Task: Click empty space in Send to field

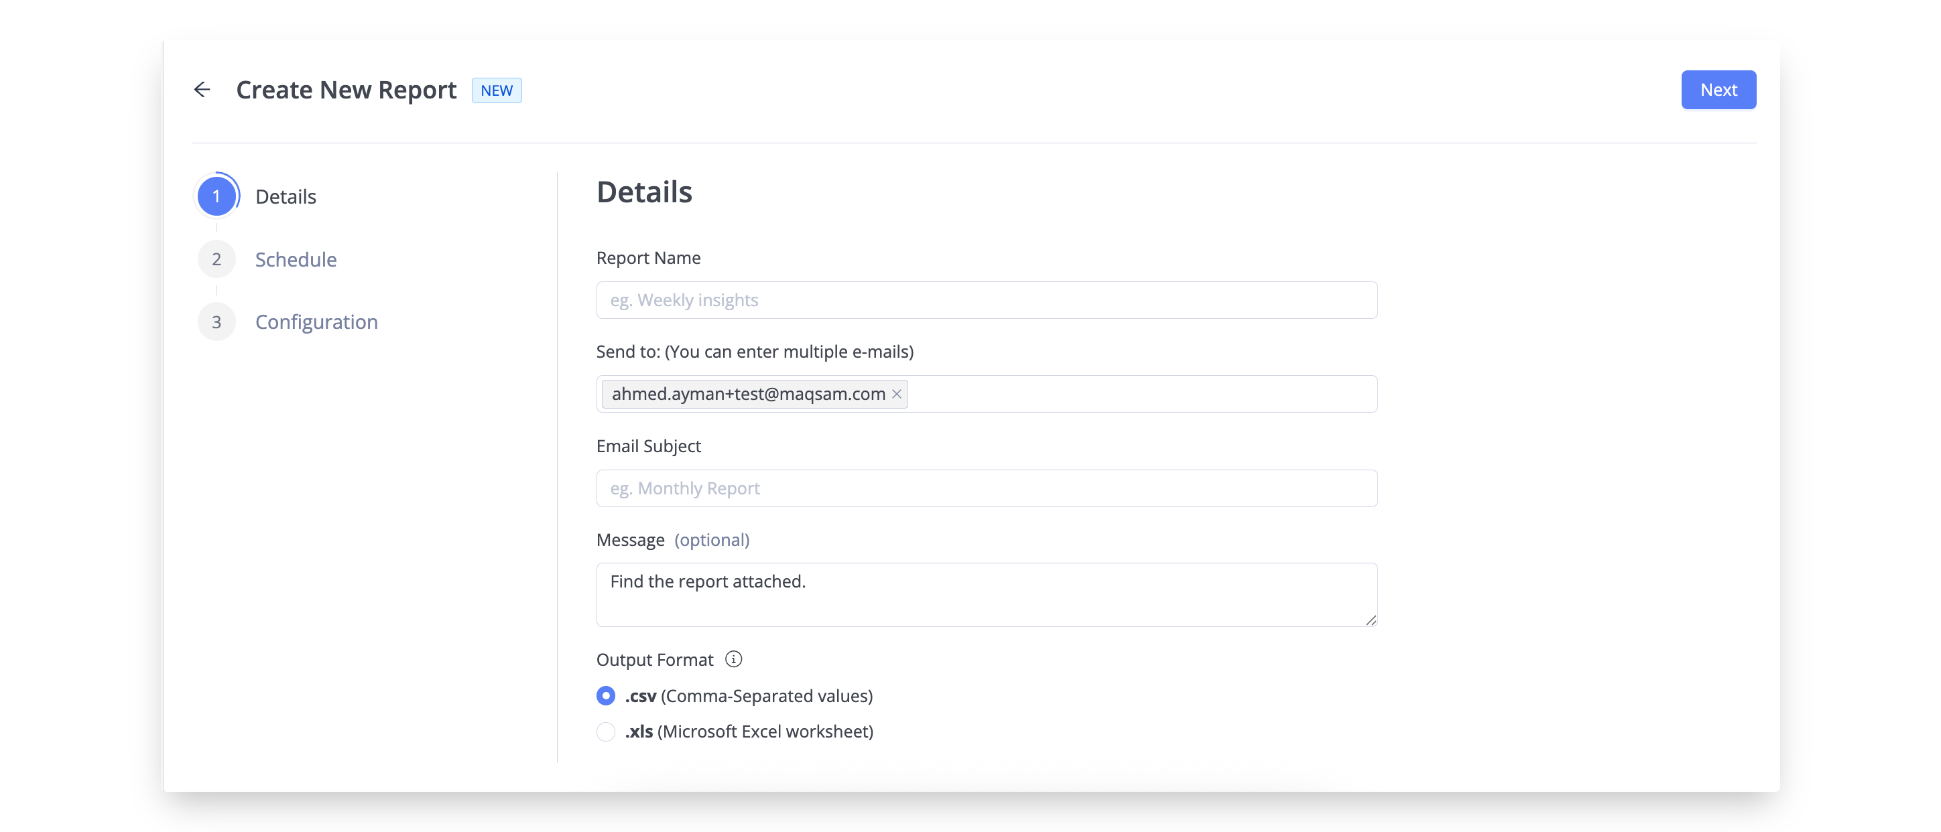Action: 1141,394
